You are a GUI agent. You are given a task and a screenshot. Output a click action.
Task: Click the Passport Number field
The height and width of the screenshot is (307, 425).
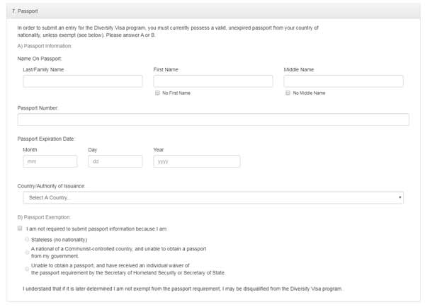coord(213,120)
